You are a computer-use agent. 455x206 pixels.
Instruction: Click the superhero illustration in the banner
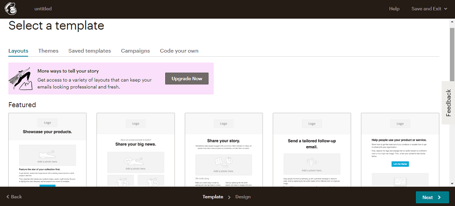pyautogui.click(x=20, y=78)
